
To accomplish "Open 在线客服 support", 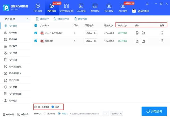I will tap(8, 114).
